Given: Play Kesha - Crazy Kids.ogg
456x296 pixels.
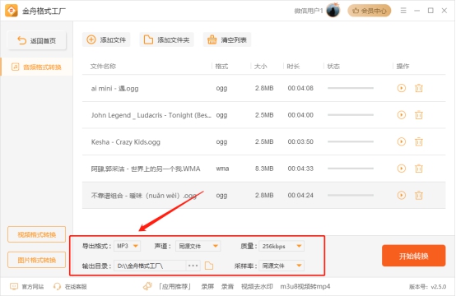Looking at the screenshot, I should (x=402, y=141).
